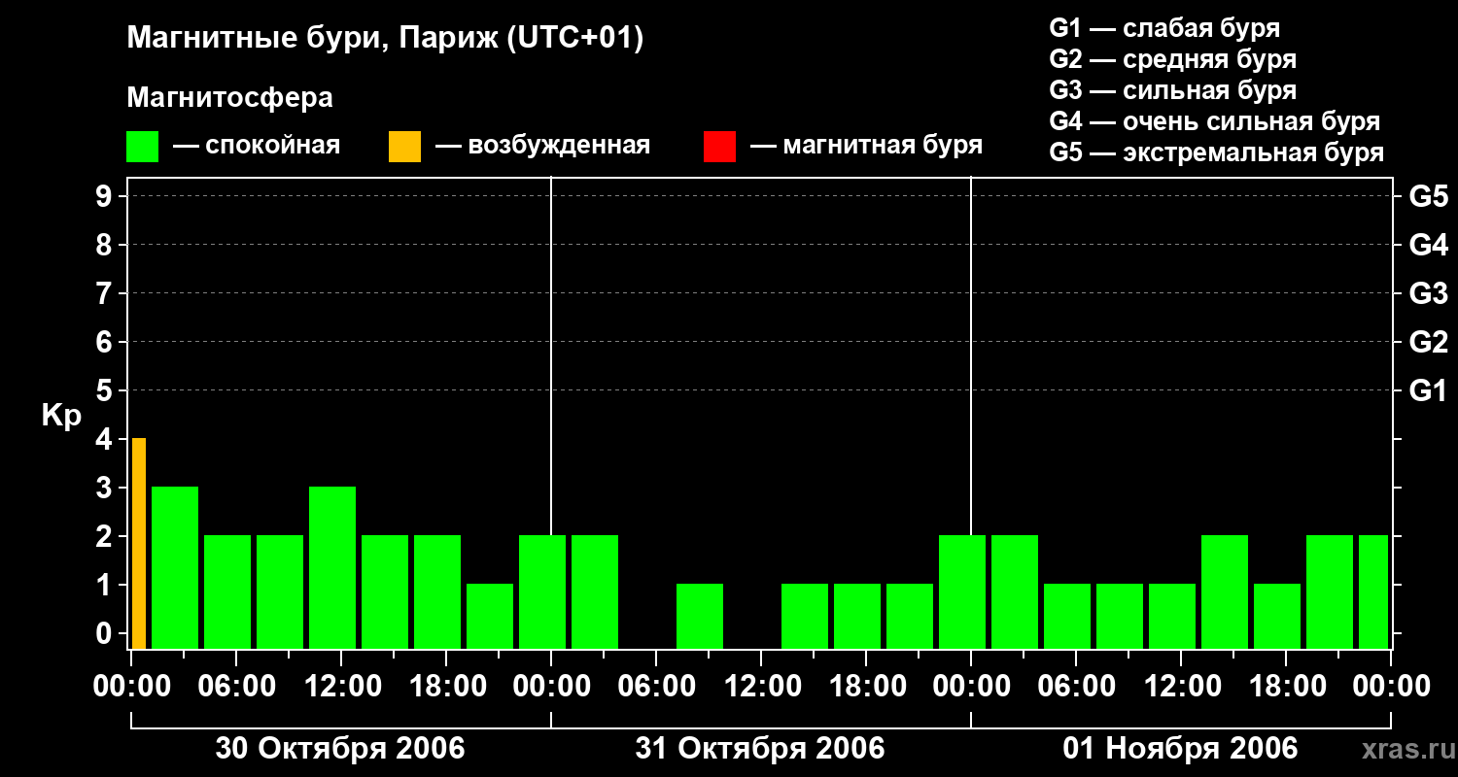Select the "Магнитосфера" heading
This screenshot has height=777, width=1458.
pyautogui.click(x=229, y=98)
